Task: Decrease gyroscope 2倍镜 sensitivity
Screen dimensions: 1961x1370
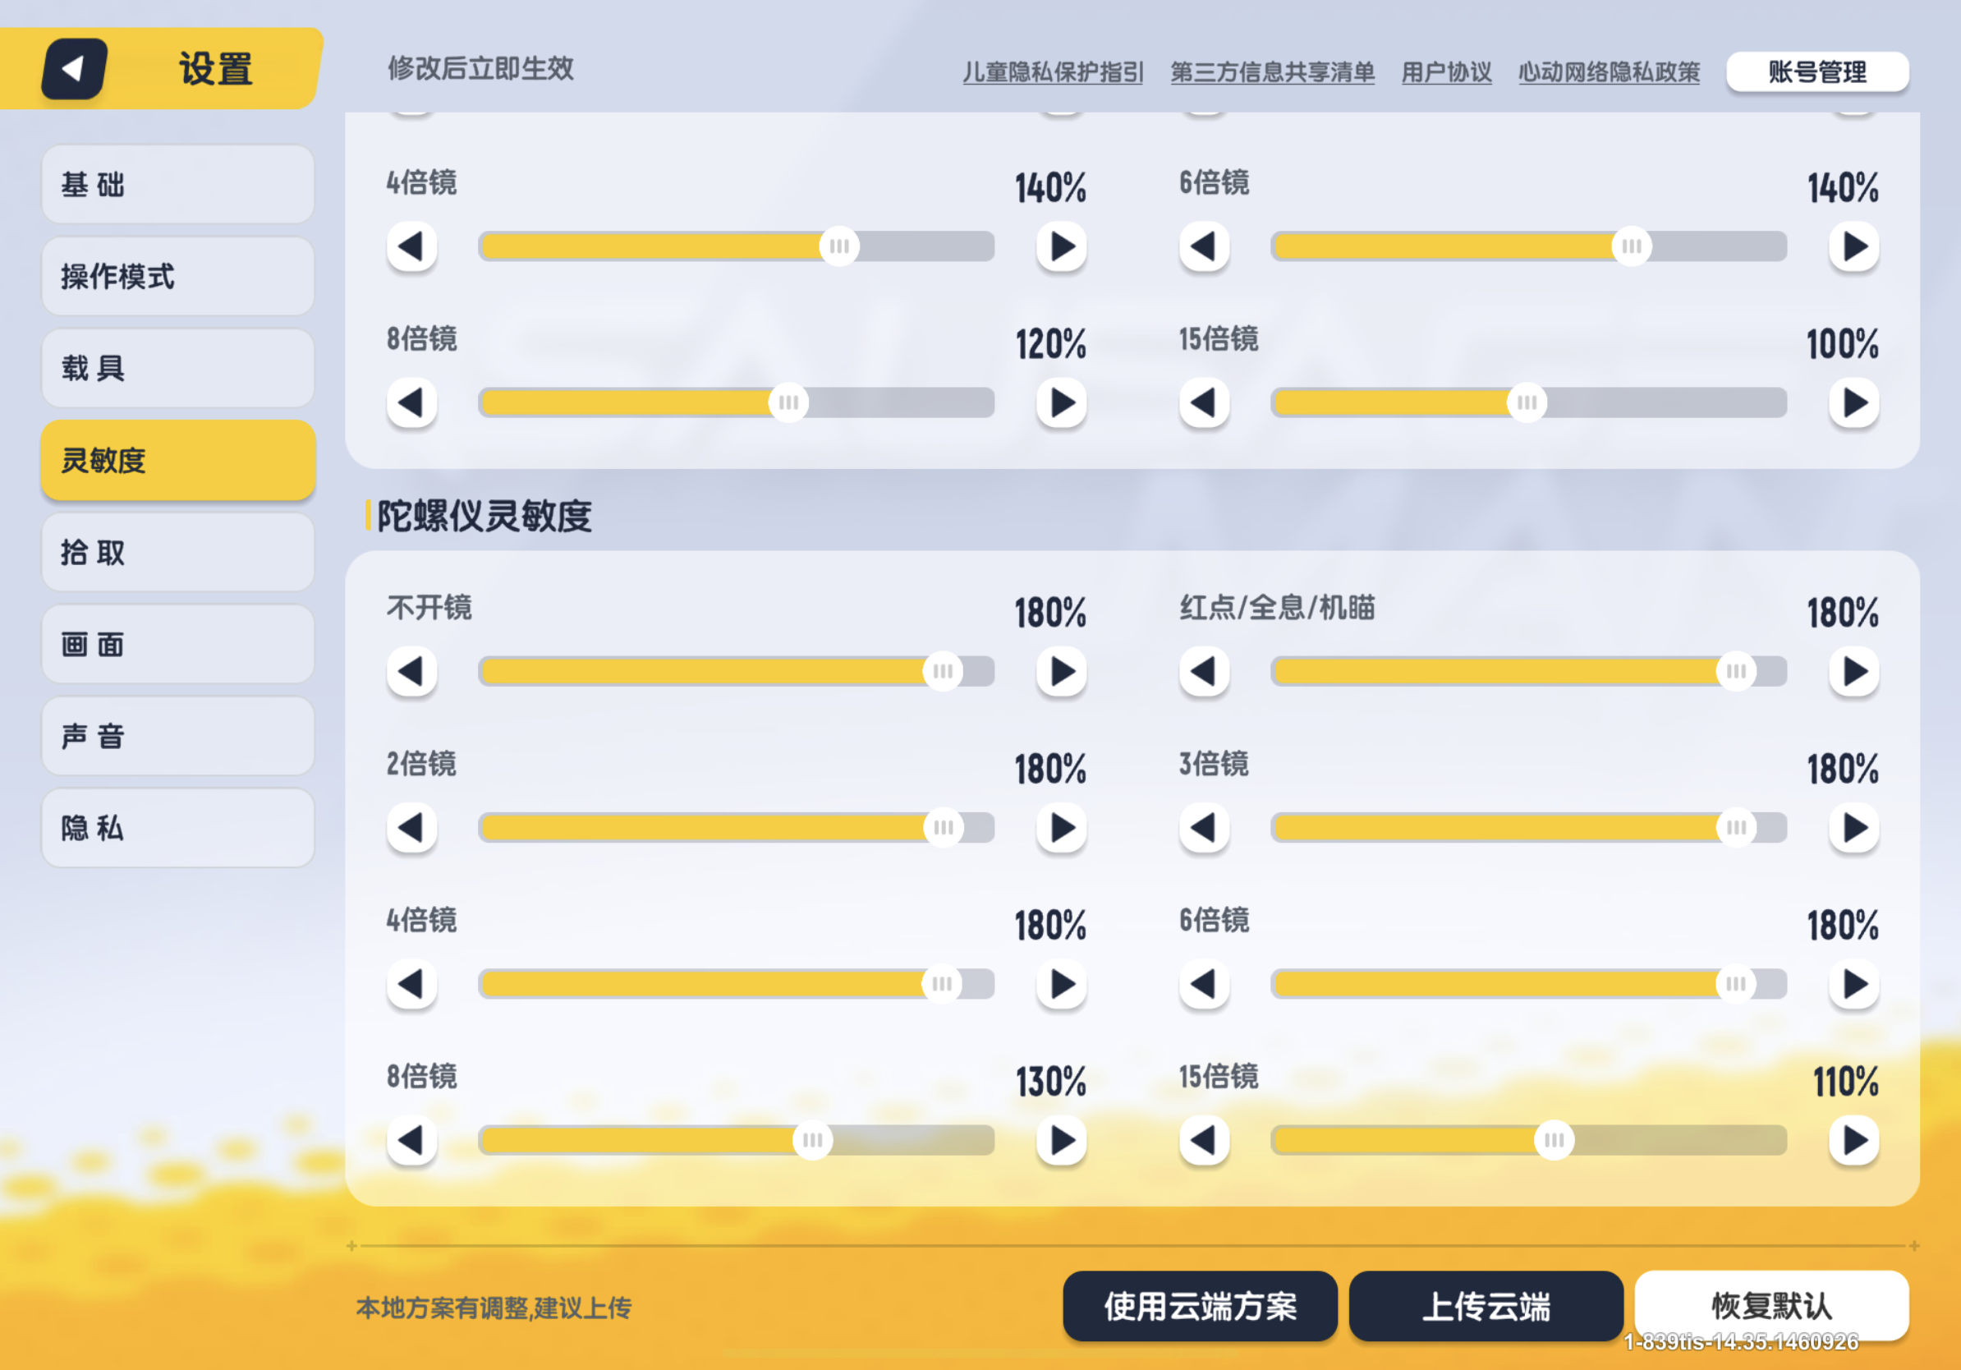Action: [411, 828]
